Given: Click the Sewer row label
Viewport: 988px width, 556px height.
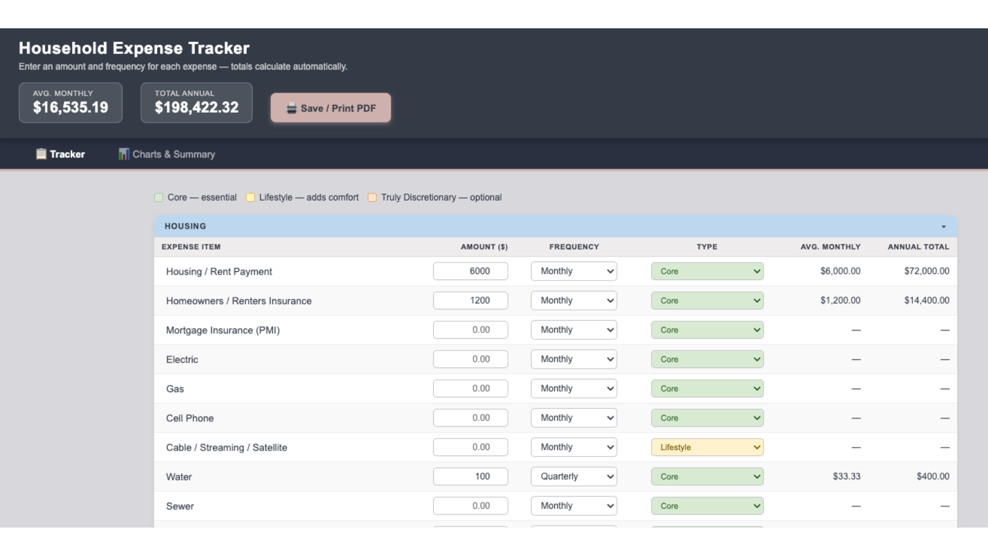Looking at the screenshot, I should [180, 507].
